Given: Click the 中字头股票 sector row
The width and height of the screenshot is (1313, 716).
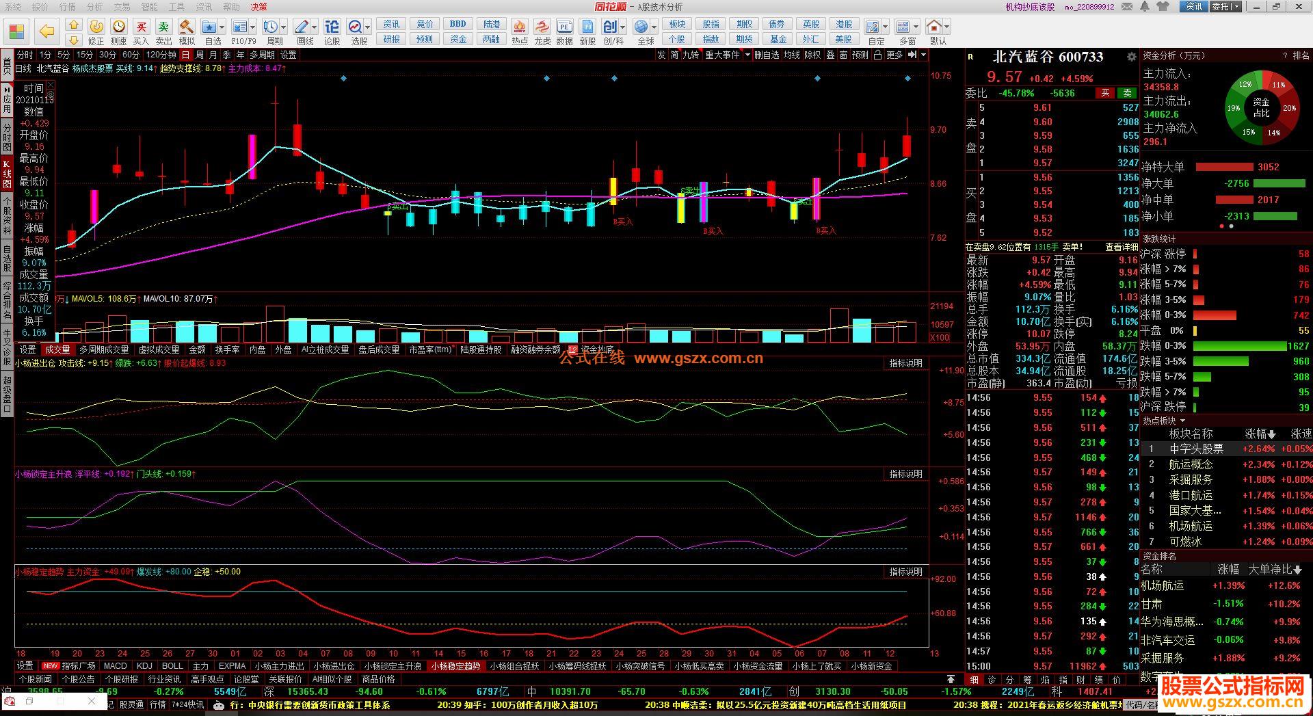Looking at the screenshot, I should point(1226,449).
